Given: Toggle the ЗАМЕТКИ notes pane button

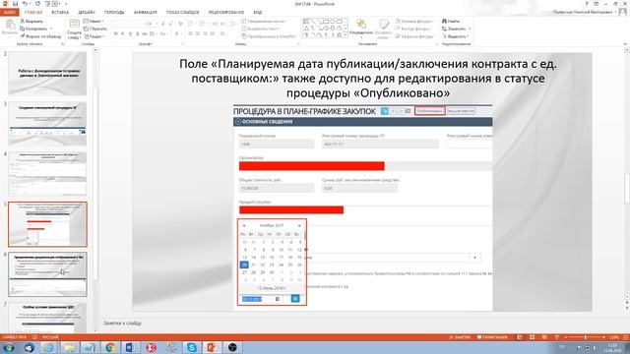Looking at the screenshot, I should 460,337.
